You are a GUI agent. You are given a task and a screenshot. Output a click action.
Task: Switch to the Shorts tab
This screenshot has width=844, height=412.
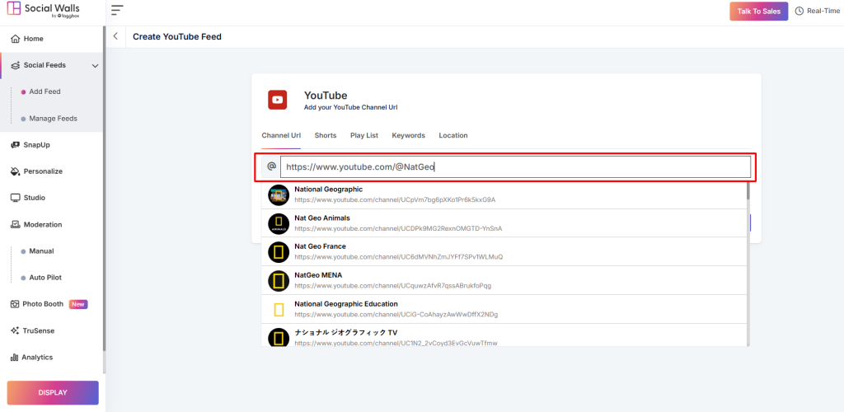pos(325,135)
